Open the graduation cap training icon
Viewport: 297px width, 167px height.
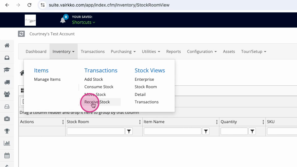click(x=7, y=70)
